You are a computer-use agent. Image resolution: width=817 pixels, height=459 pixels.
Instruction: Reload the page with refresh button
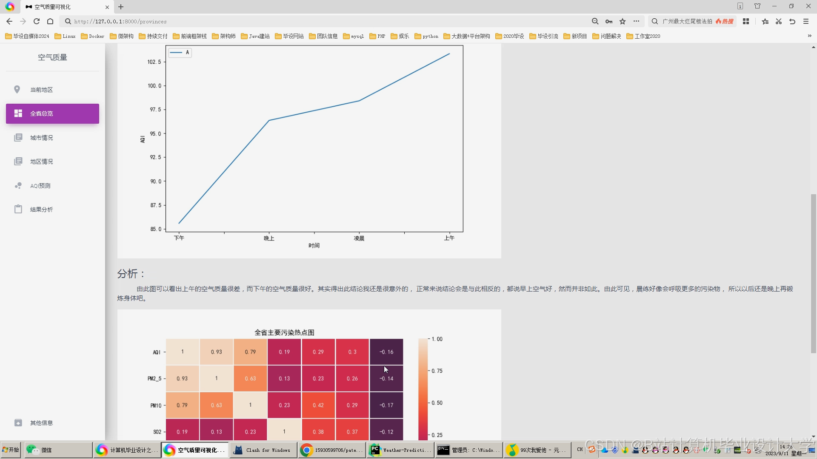37,21
